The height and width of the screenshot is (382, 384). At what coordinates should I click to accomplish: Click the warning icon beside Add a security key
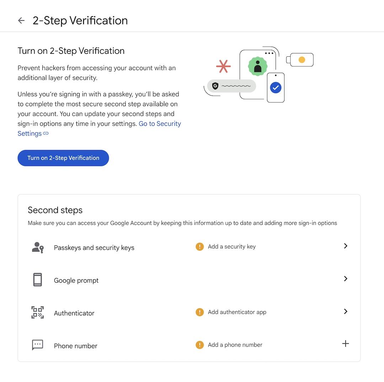(200, 247)
